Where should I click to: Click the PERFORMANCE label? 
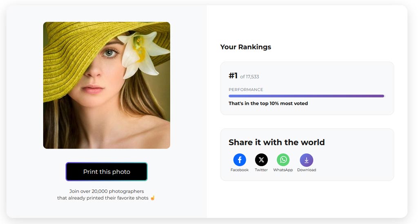click(246, 90)
